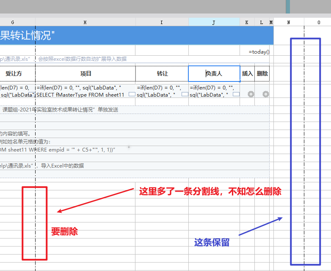Screen dimensions: 331x271
Task: Click the 转让 header cell
Action: (162, 73)
